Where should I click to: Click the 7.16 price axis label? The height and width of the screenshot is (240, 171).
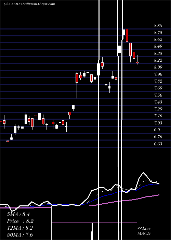(158, 116)
